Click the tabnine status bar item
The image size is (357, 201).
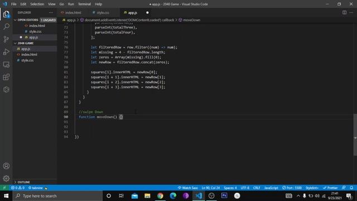(x=38, y=188)
